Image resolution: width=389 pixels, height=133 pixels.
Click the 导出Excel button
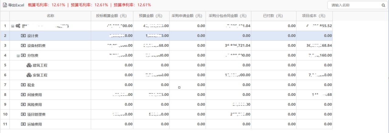coord(16,5)
